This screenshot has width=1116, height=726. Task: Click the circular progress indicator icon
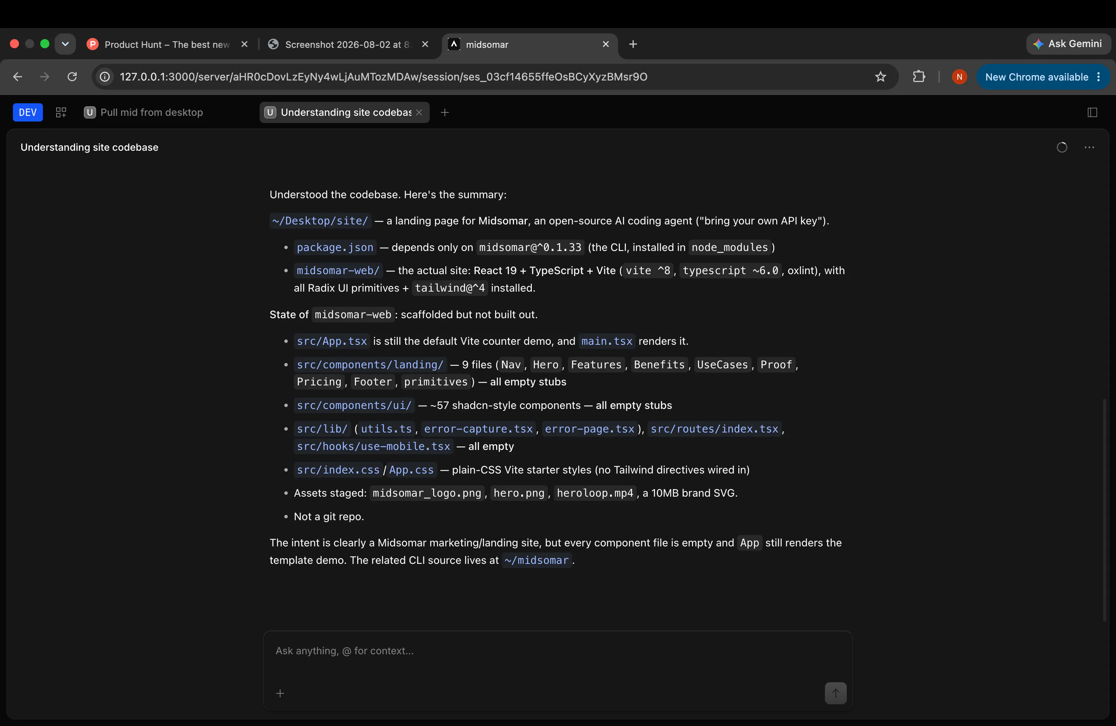pos(1062,147)
